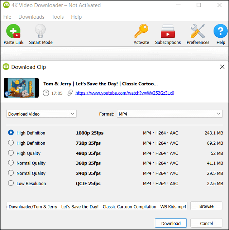Click the 4K Video Downloader title bar logo
Image resolution: width=229 pixels, height=230 pixels.
coord(6,5)
